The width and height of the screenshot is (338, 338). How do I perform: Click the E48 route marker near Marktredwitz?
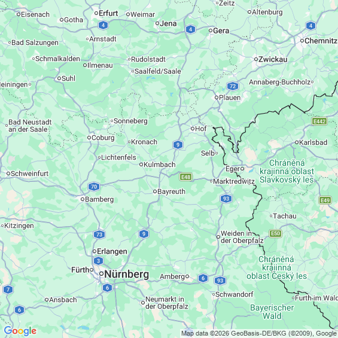(185, 177)
